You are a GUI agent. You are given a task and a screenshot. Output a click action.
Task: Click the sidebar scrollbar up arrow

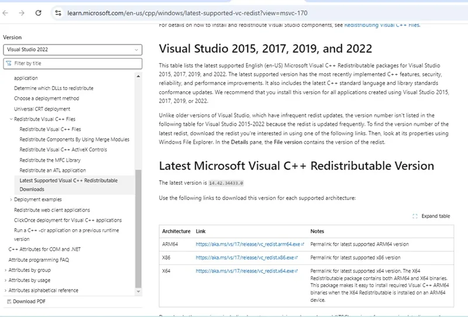(138, 76)
